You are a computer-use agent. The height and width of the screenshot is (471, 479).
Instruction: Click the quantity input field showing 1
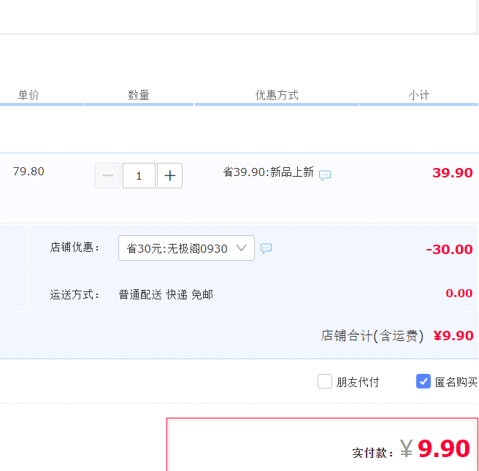point(139,176)
